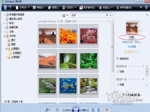The height and width of the screenshot is (112, 150).
Task: Set rating to fifth star
Action: 139,51
